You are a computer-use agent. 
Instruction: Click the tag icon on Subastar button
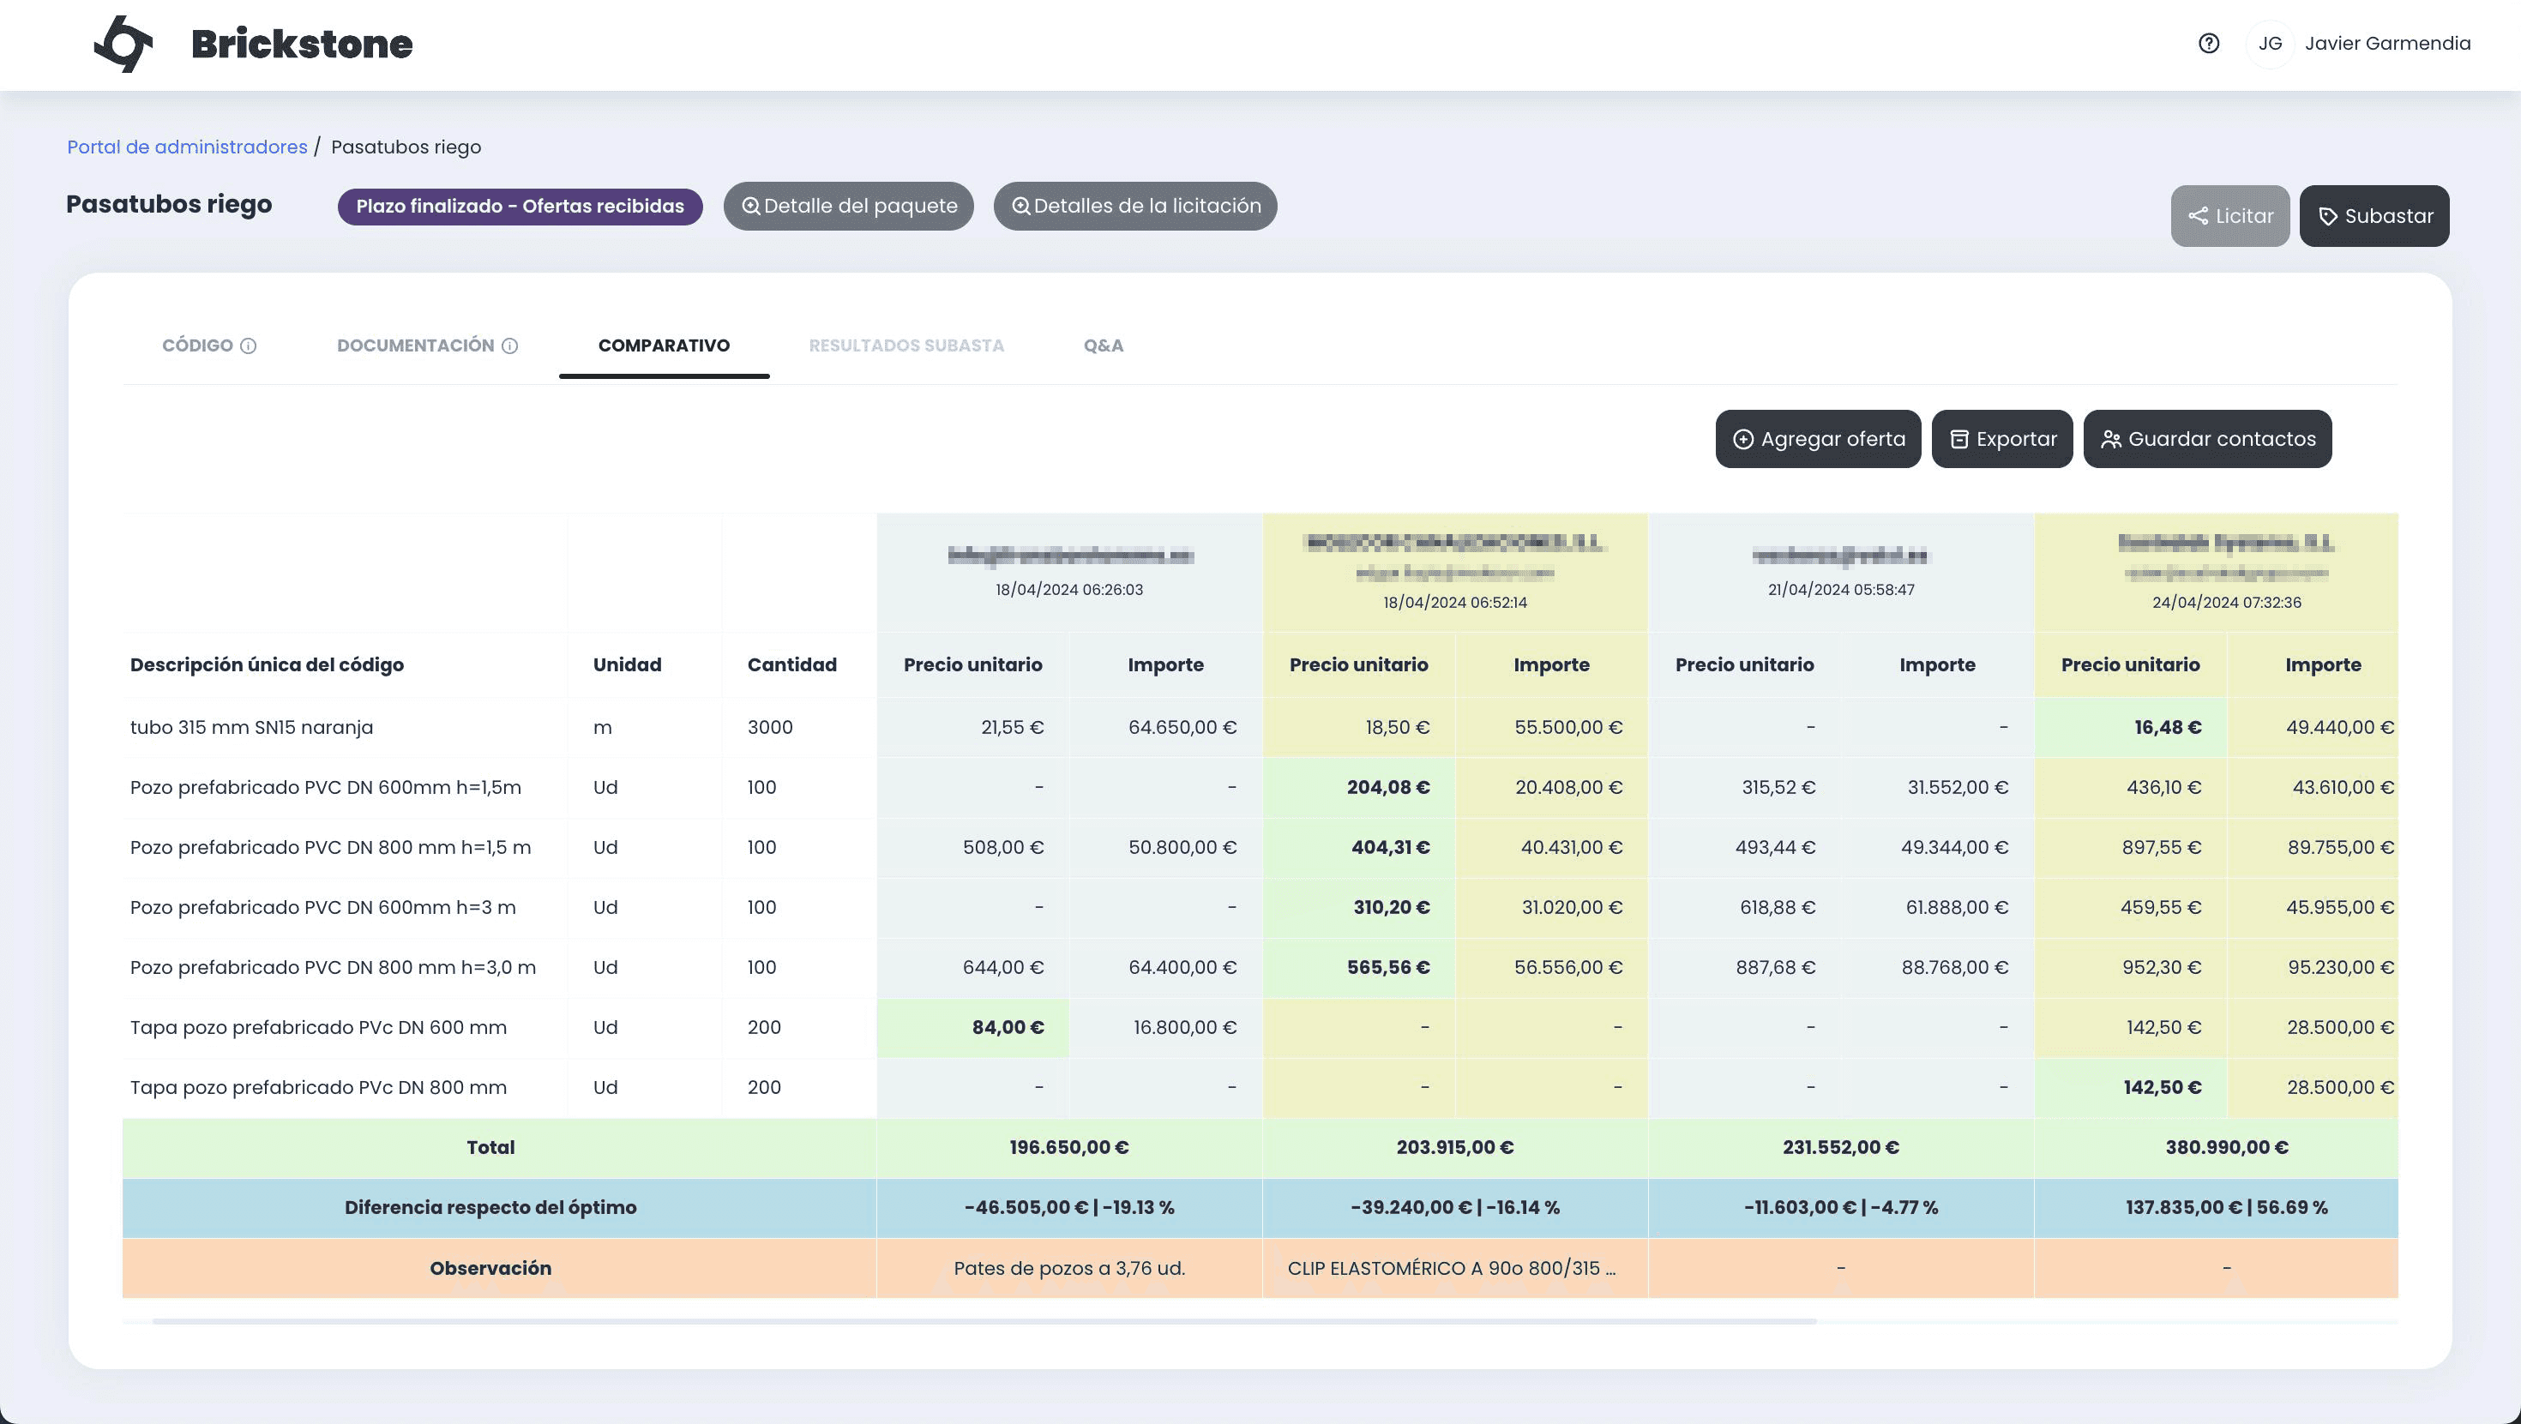(x=2328, y=216)
